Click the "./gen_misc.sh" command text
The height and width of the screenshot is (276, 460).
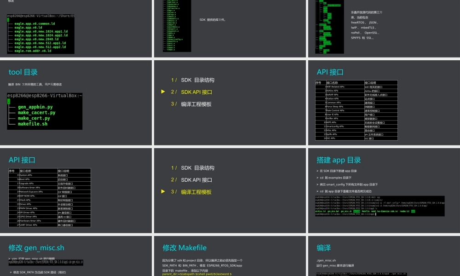click(x=326, y=260)
